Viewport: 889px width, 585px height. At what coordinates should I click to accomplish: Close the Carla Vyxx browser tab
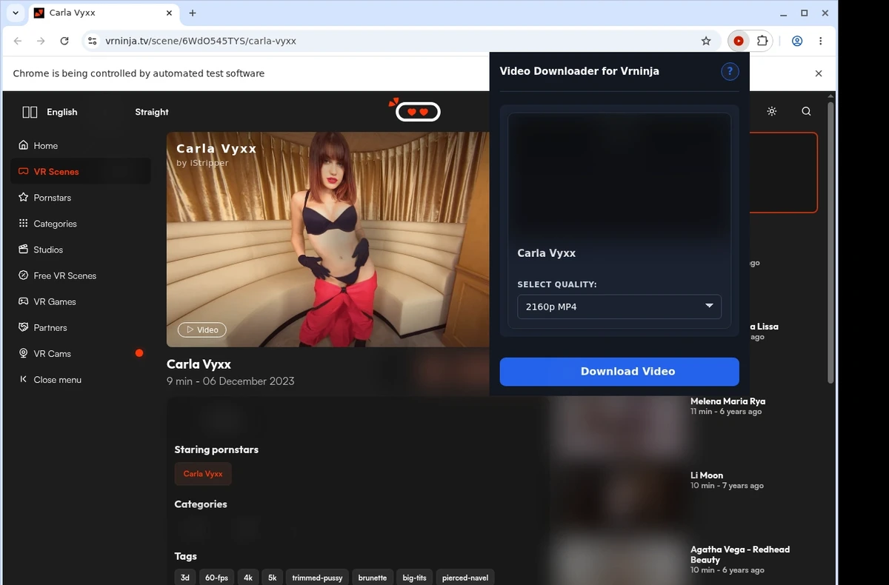pyautogui.click(x=170, y=13)
